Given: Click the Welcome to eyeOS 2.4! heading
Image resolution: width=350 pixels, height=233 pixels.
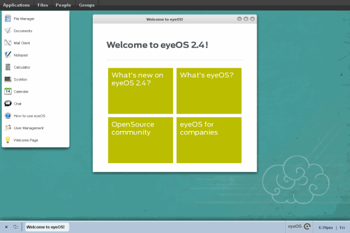Looking at the screenshot, I should pos(157,45).
